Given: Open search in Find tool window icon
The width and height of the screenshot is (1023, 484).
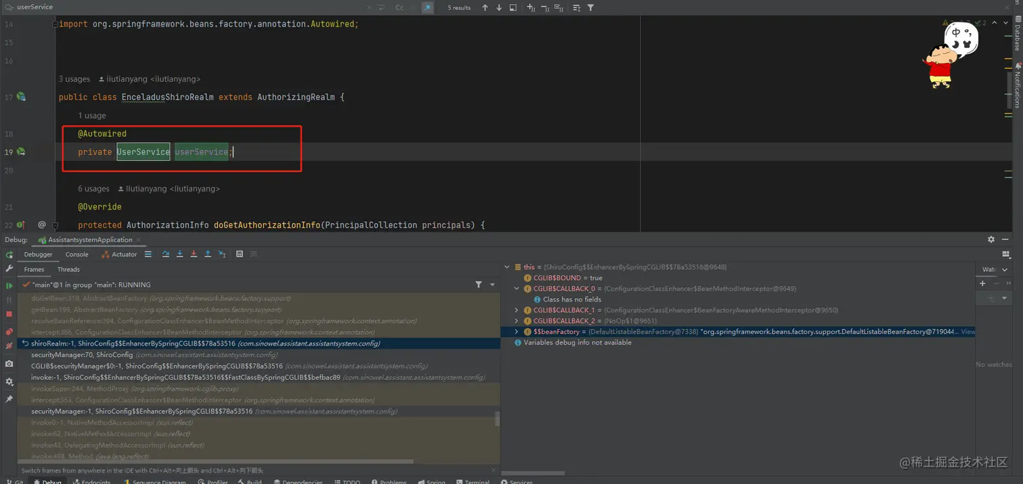Looking at the screenshot, I should tap(513, 7).
